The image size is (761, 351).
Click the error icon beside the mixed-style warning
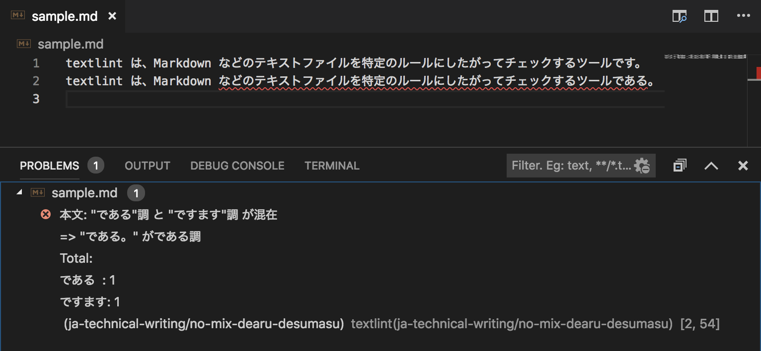click(x=46, y=214)
